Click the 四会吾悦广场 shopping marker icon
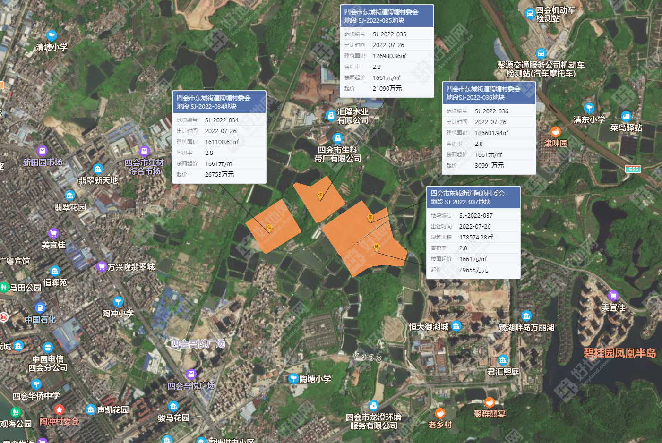The image size is (662, 443). pyautogui.click(x=191, y=375)
